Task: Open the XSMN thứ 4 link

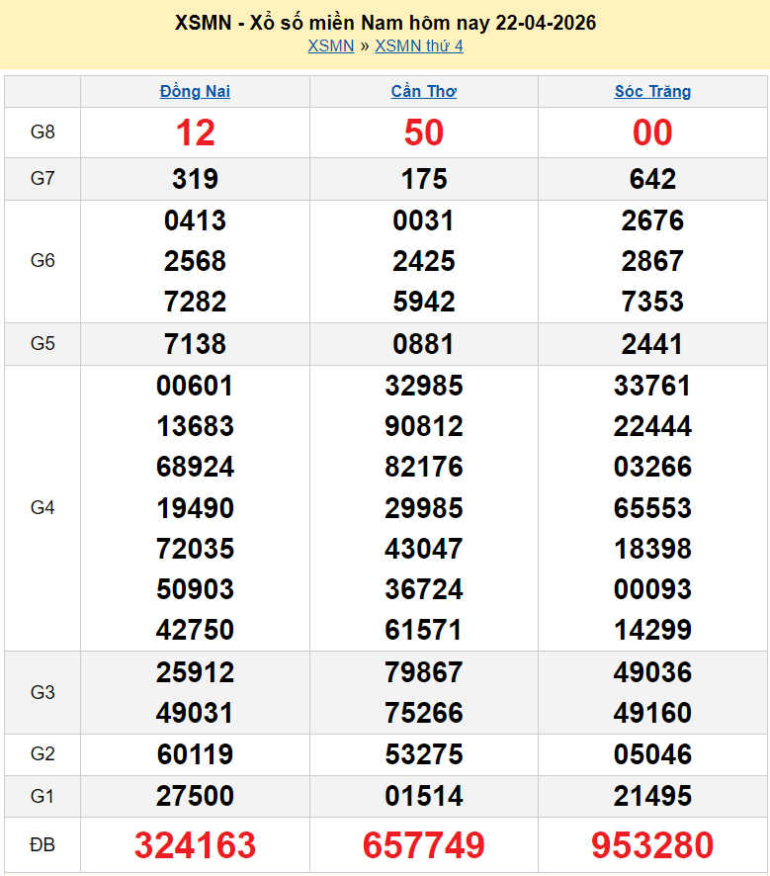Action: (419, 46)
